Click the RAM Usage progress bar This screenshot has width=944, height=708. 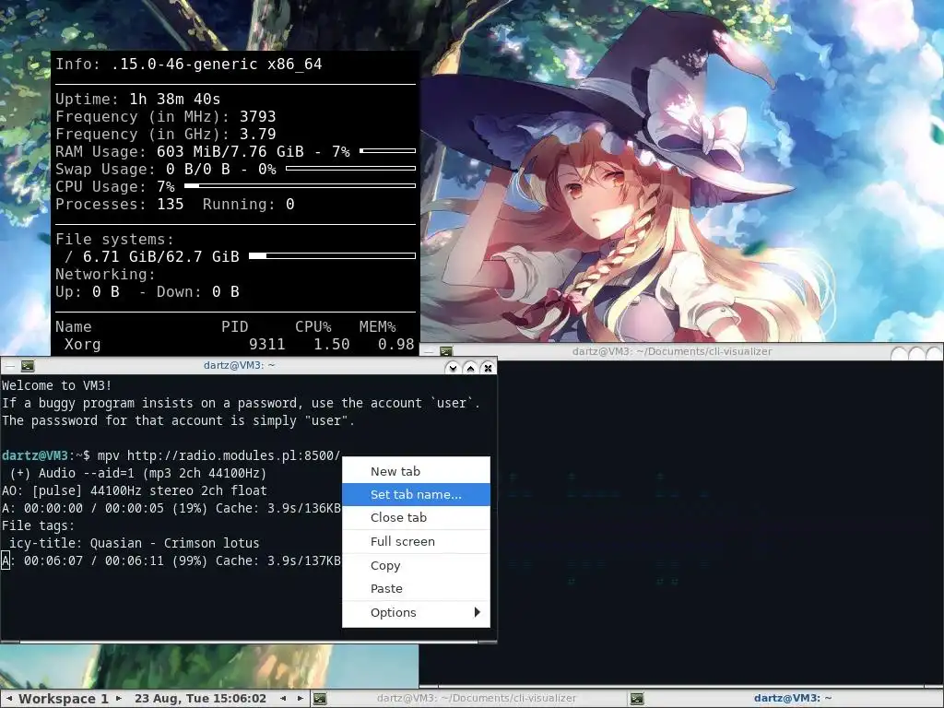[388, 150]
